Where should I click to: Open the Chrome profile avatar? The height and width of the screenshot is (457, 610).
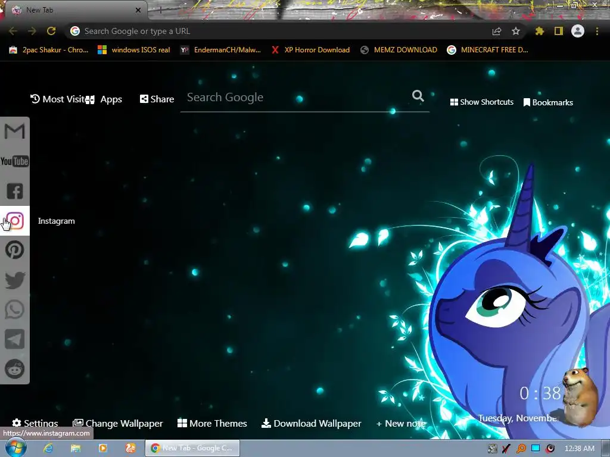pyautogui.click(x=578, y=31)
